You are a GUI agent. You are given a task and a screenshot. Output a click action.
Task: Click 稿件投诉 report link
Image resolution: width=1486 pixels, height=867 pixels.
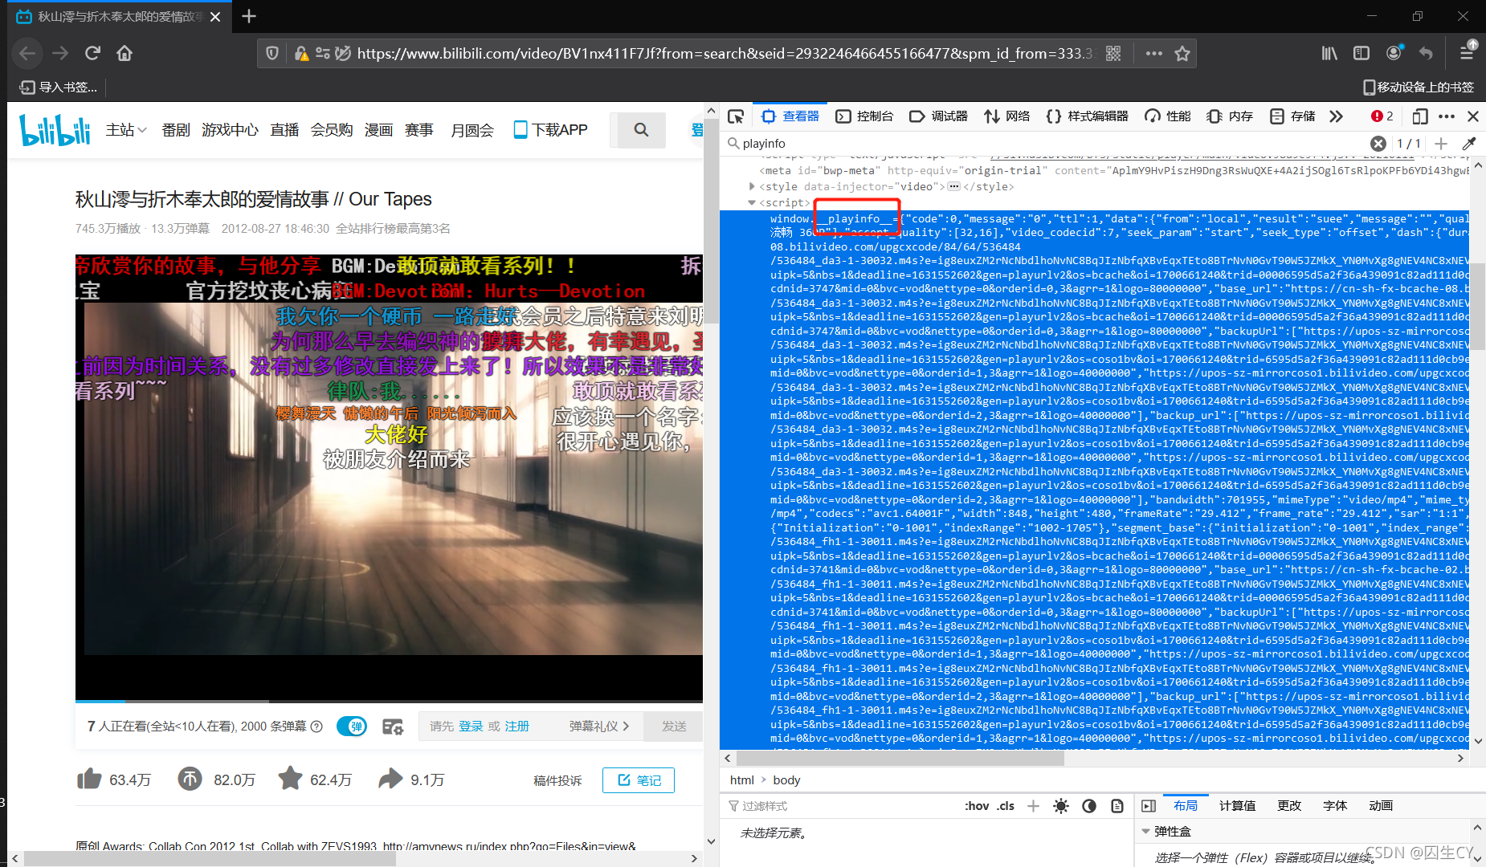coord(557,780)
